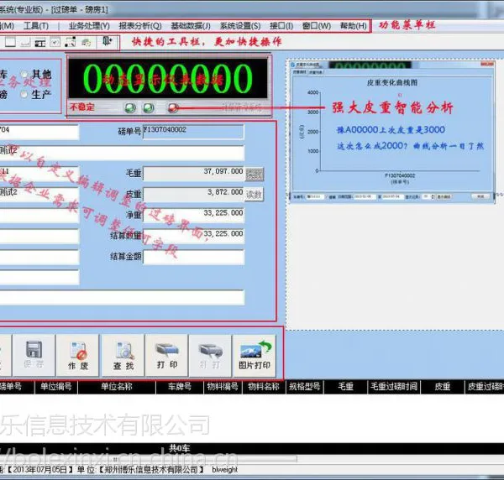Click the table layout icon in toolbar
The image size is (504, 480).
pyautogui.click(x=39, y=43)
